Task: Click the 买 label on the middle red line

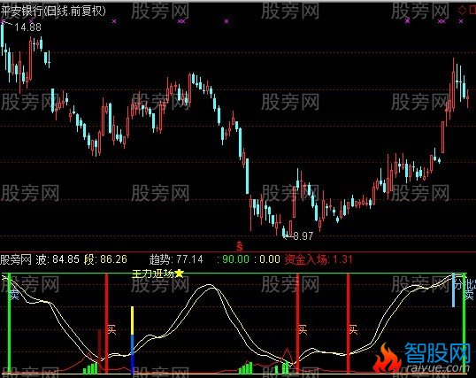Action: coord(303,329)
